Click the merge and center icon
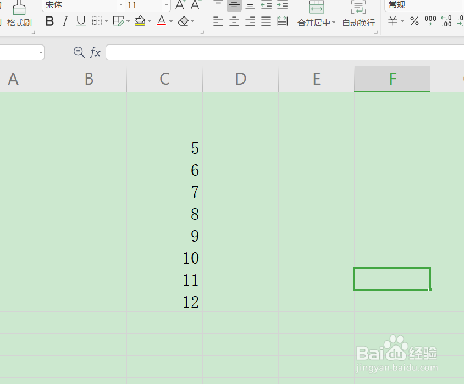 pos(316,7)
